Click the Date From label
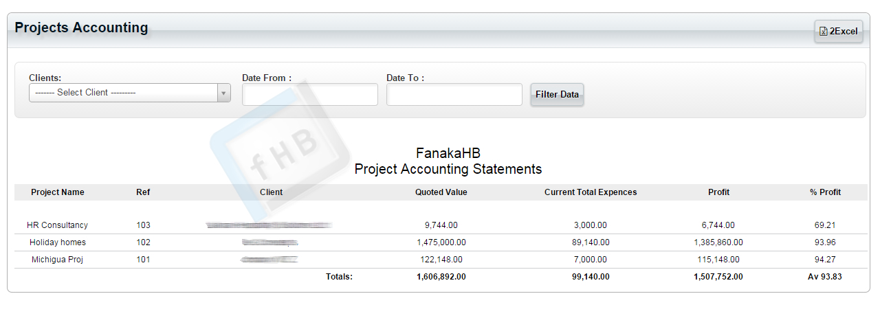This screenshot has width=880, height=318. coord(267,78)
